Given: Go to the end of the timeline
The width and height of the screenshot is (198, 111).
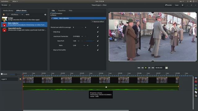Looking at the screenshot, I should 153,68.
